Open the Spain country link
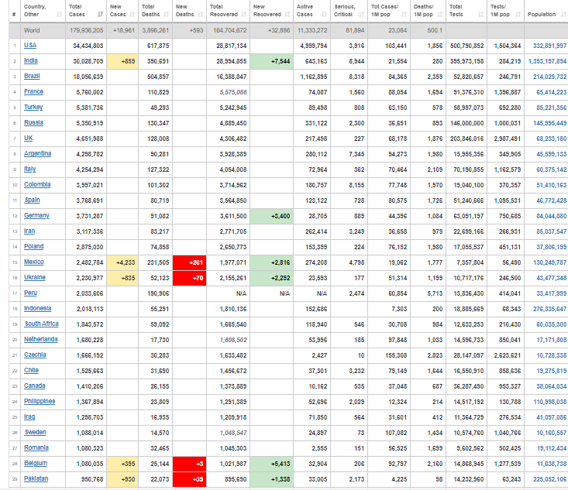Image resolution: width=568 pixels, height=490 pixels. tap(33, 200)
